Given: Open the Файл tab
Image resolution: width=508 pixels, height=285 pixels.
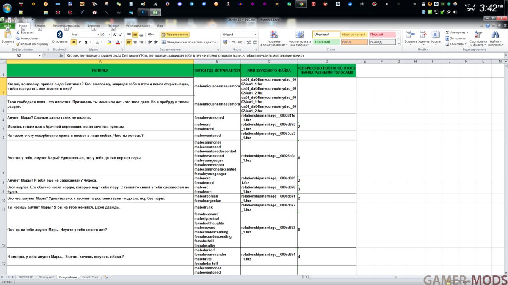Looking at the screenshot, I should pos(7,26).
